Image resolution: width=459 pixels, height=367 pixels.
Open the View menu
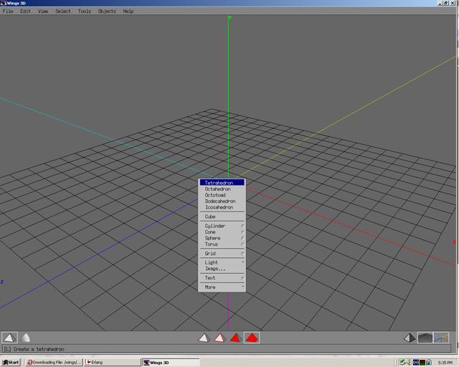[x=43, y=11]
